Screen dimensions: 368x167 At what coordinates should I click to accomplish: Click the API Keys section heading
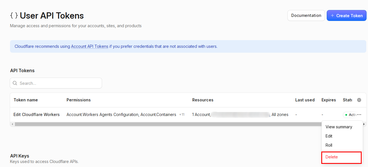pos(19,156)
